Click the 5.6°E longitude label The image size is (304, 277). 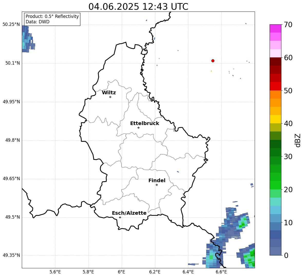(x=55, y=272)
